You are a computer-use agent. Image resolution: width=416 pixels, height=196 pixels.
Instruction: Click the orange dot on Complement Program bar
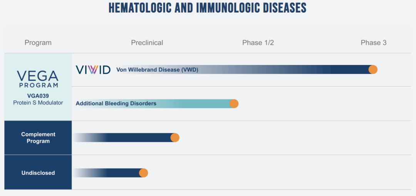[175, 138]
